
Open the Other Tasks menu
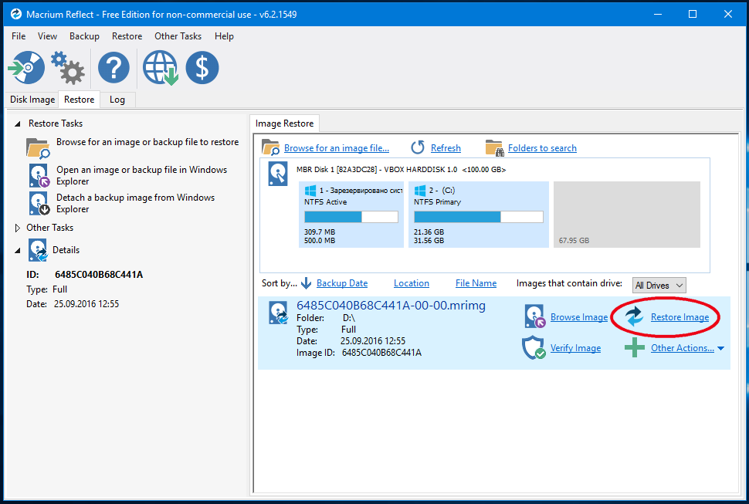pos(178,36)
